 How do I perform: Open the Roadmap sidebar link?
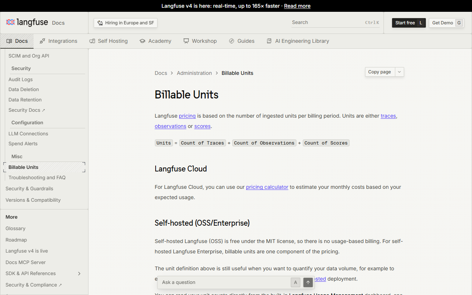click(16, 240)
